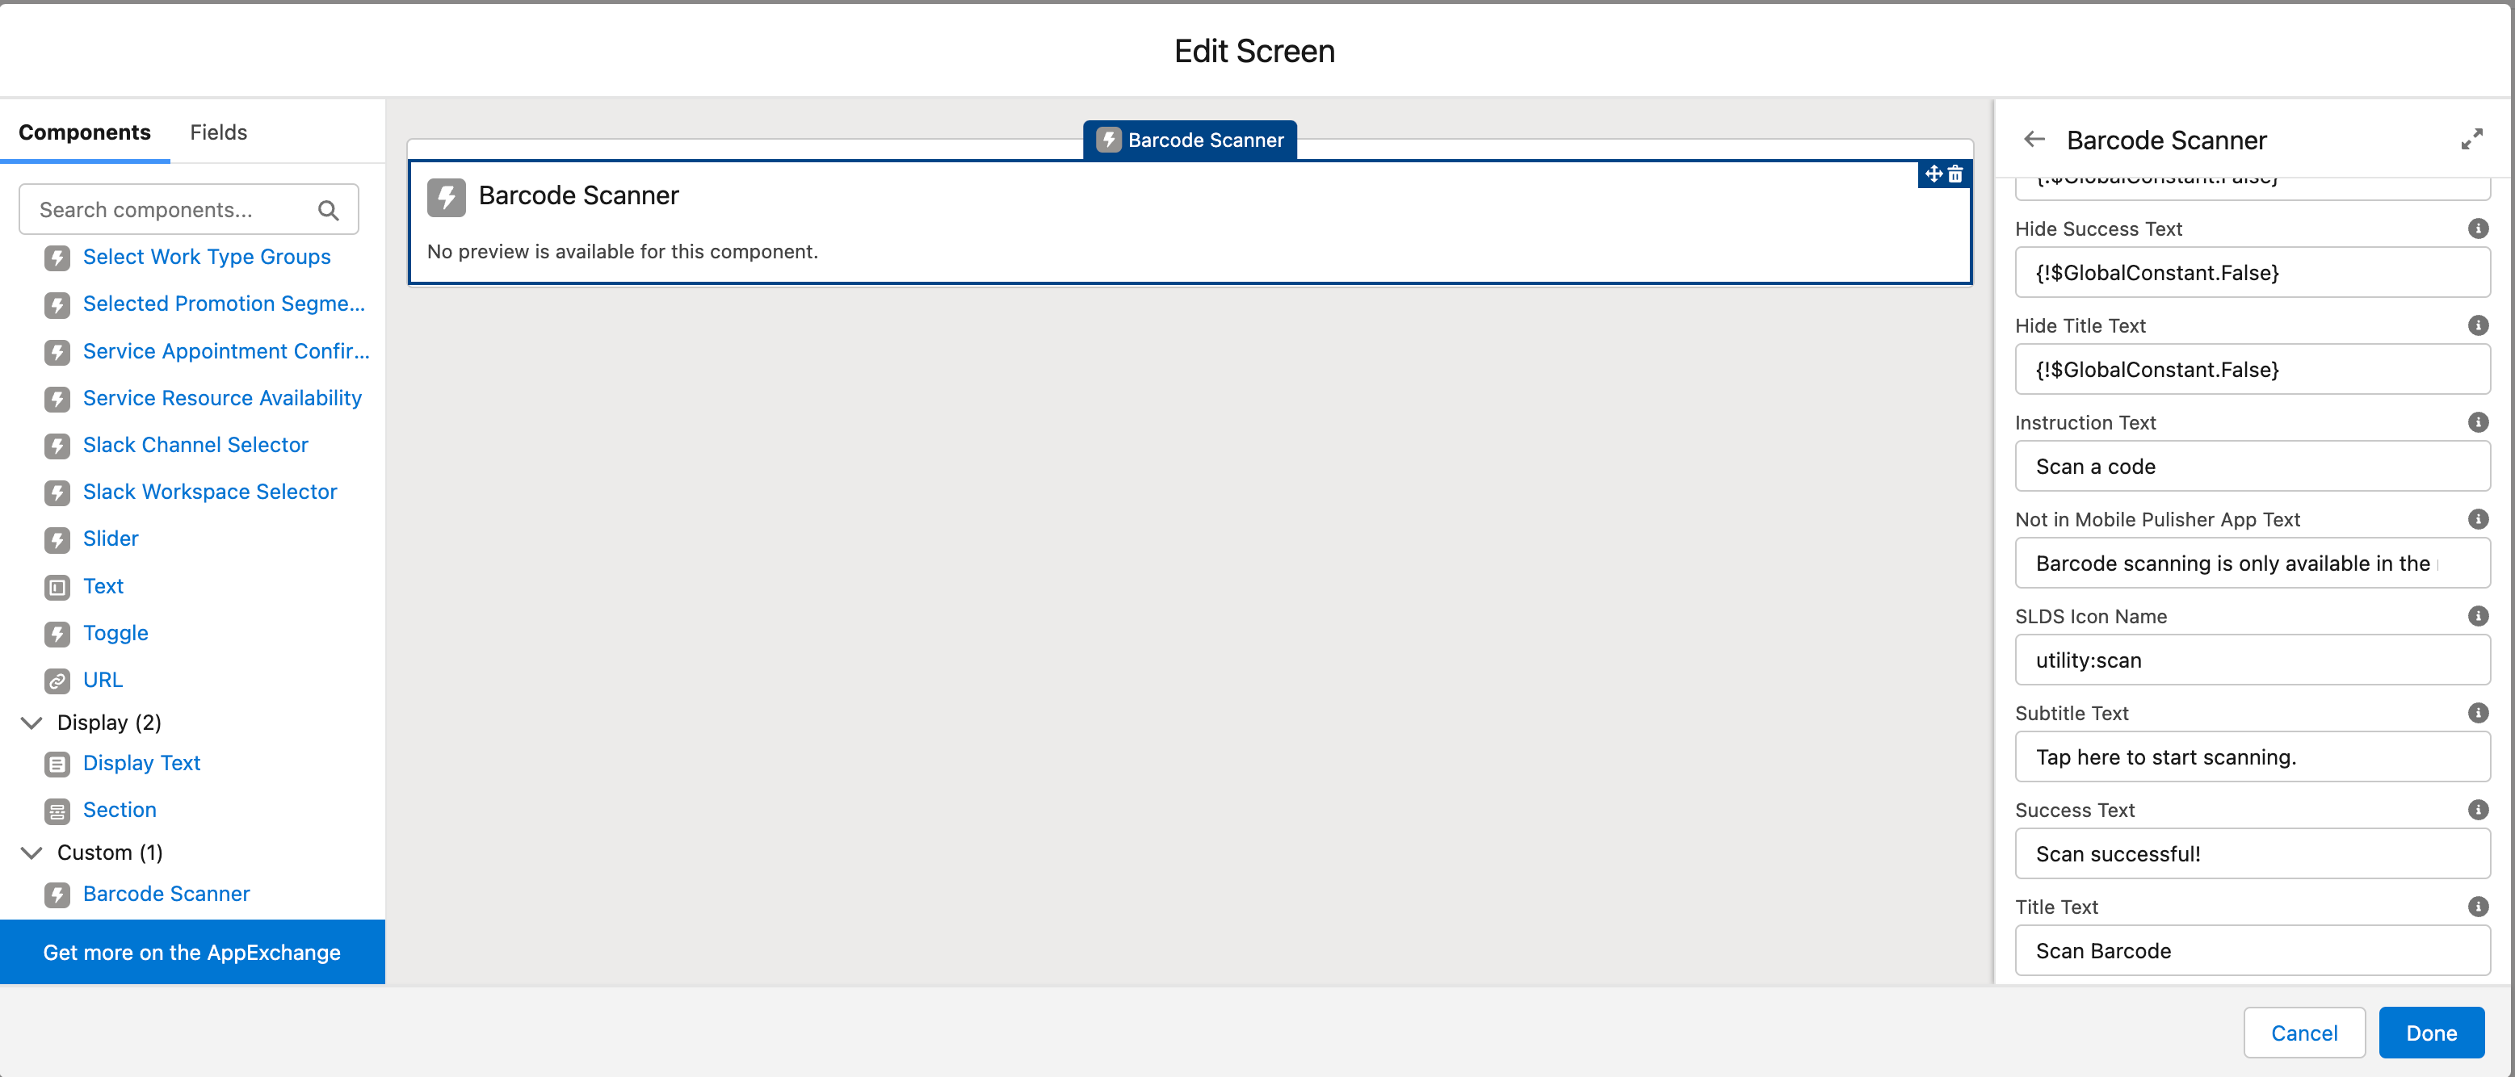Switch to the Fields tab
Screen dimensions: 2515x1077
tap(218, 132)
